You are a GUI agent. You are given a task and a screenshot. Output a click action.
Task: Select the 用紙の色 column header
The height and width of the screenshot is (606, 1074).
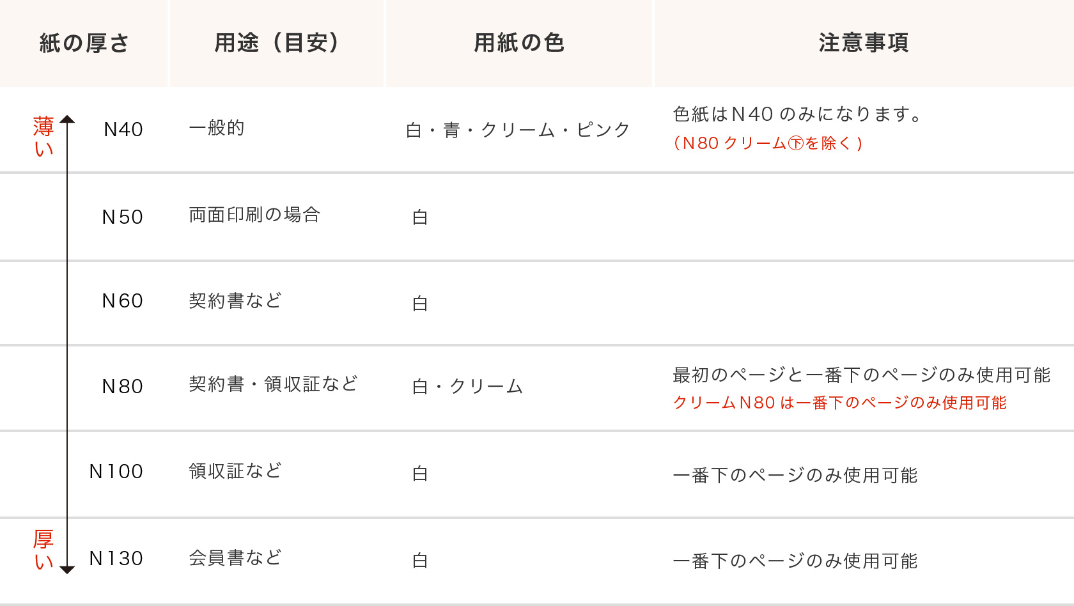click(519, 43)
